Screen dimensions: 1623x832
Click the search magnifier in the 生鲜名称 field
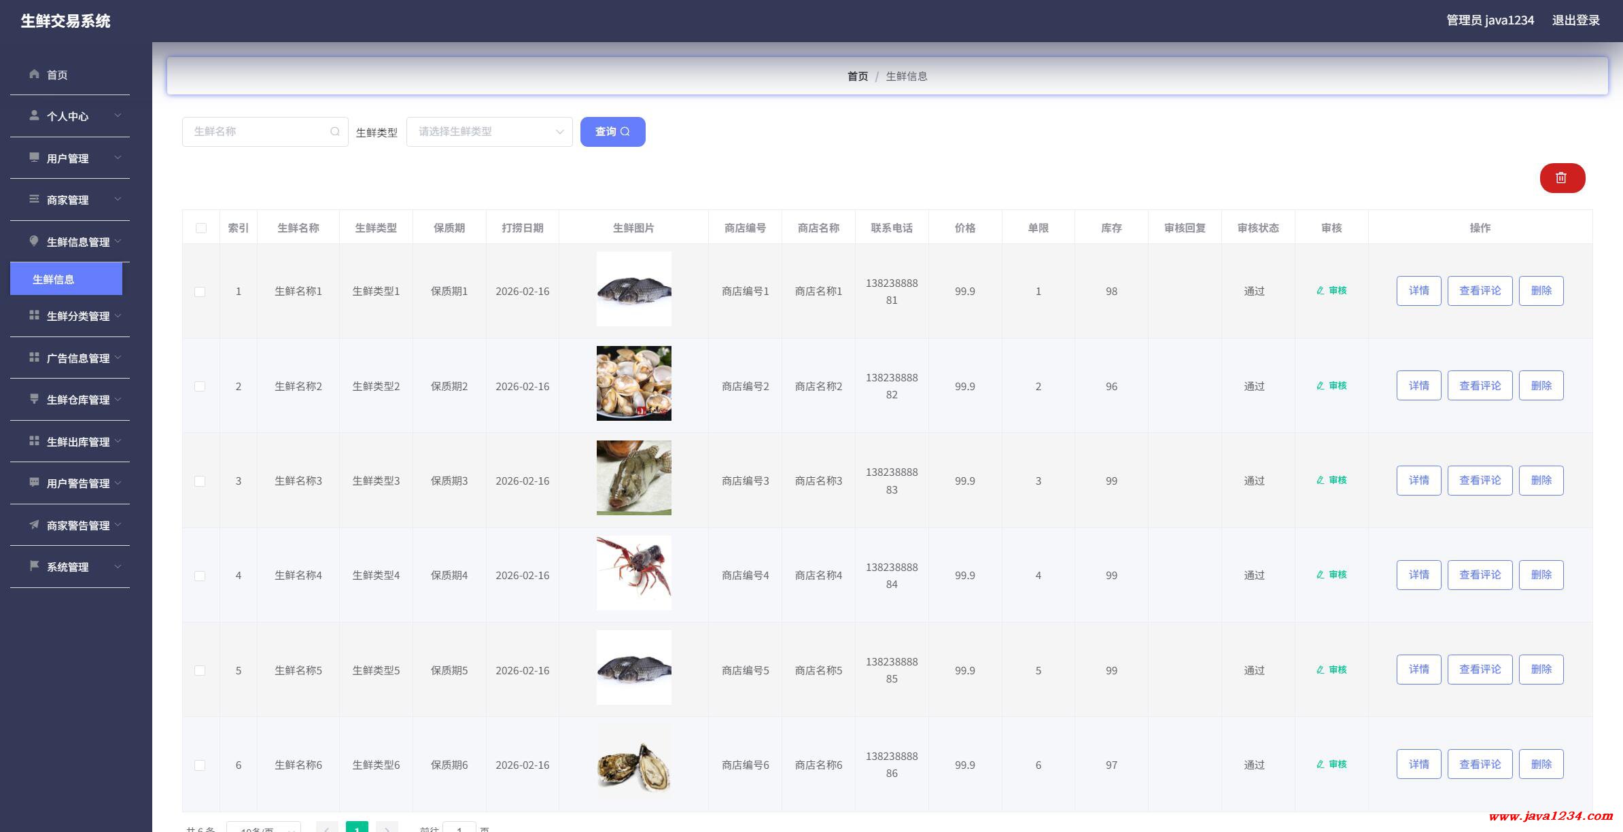(334, 132)
